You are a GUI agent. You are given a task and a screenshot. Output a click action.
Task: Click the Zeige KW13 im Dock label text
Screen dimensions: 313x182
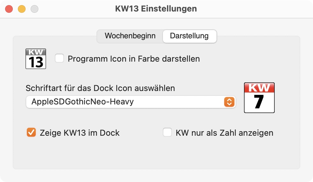[x=80, y=133]
